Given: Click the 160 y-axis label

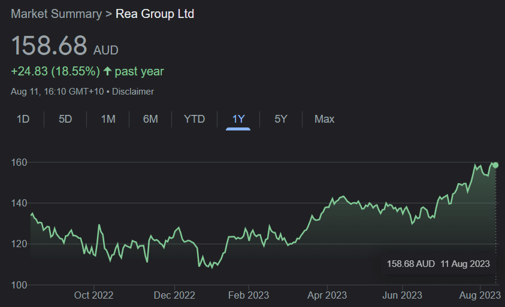Looking at the screenshot, I should tap(19, 162).
